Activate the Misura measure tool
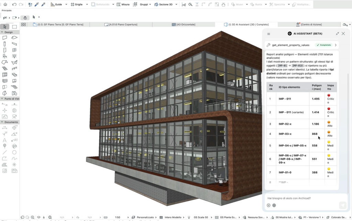This screenshot has height=221, width=352. [123, 4]
